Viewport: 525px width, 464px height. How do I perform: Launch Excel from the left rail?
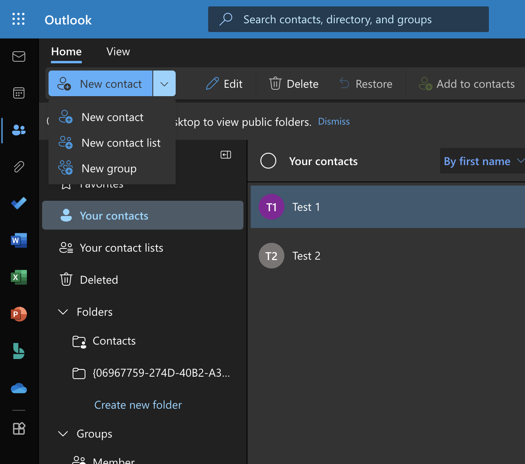(x=19, y=277)
